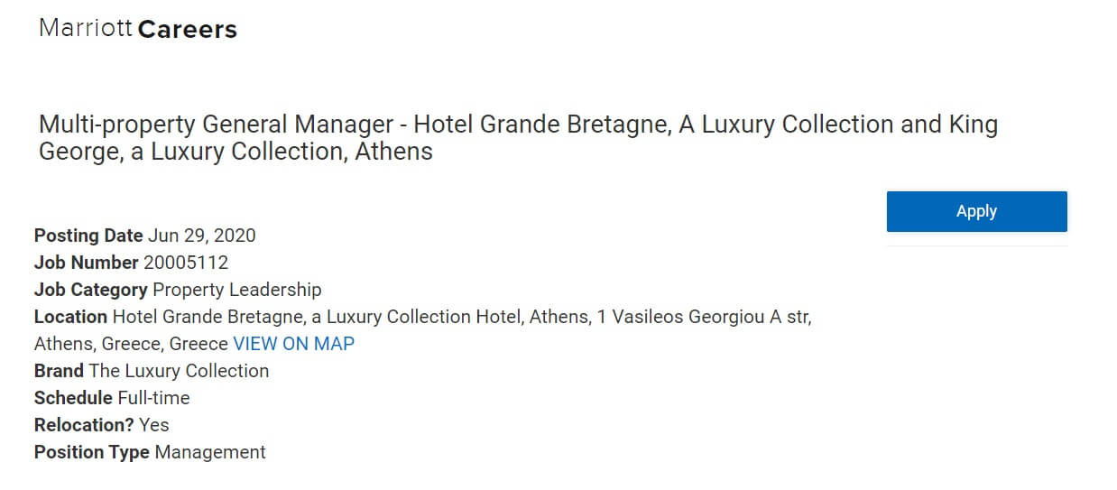Click the Schedule label

tap(73, 398)
